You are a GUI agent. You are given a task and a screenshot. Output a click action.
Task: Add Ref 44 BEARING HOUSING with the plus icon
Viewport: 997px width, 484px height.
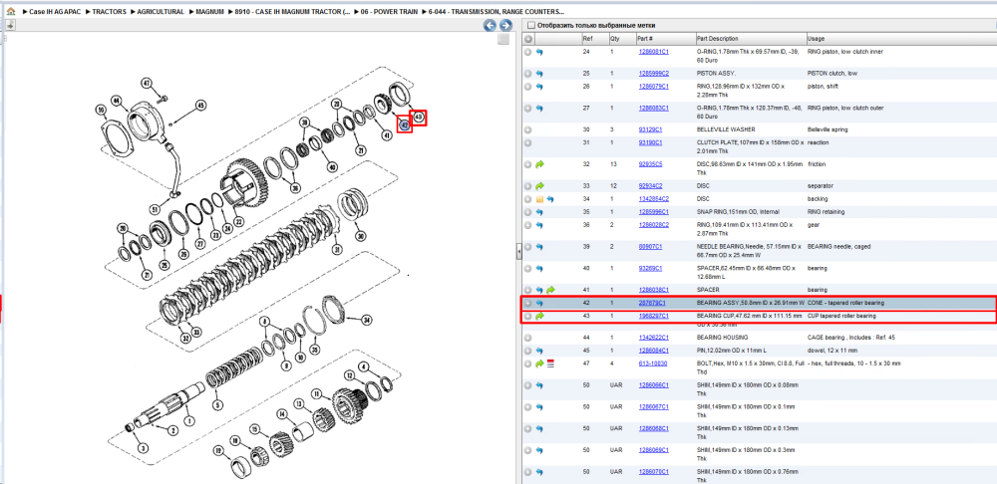pos(527,338)
